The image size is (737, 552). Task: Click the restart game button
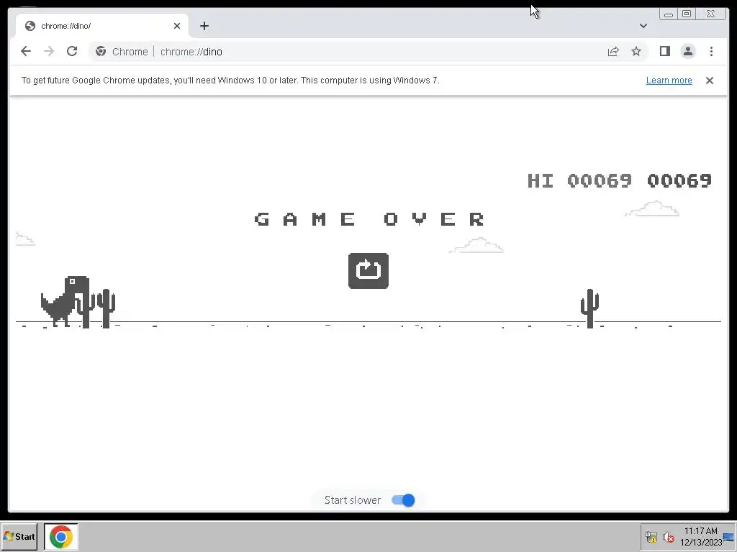point(368,271)
